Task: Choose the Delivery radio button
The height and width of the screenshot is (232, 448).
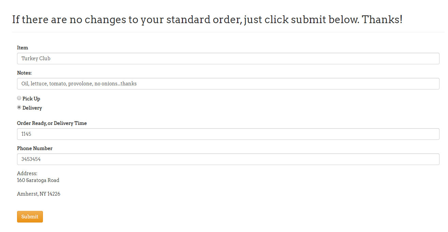Action: (x=19, y=107)
